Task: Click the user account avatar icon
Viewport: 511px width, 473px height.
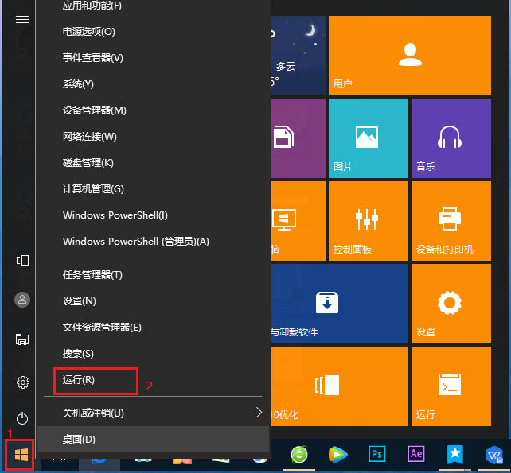Action: [22, 299]
